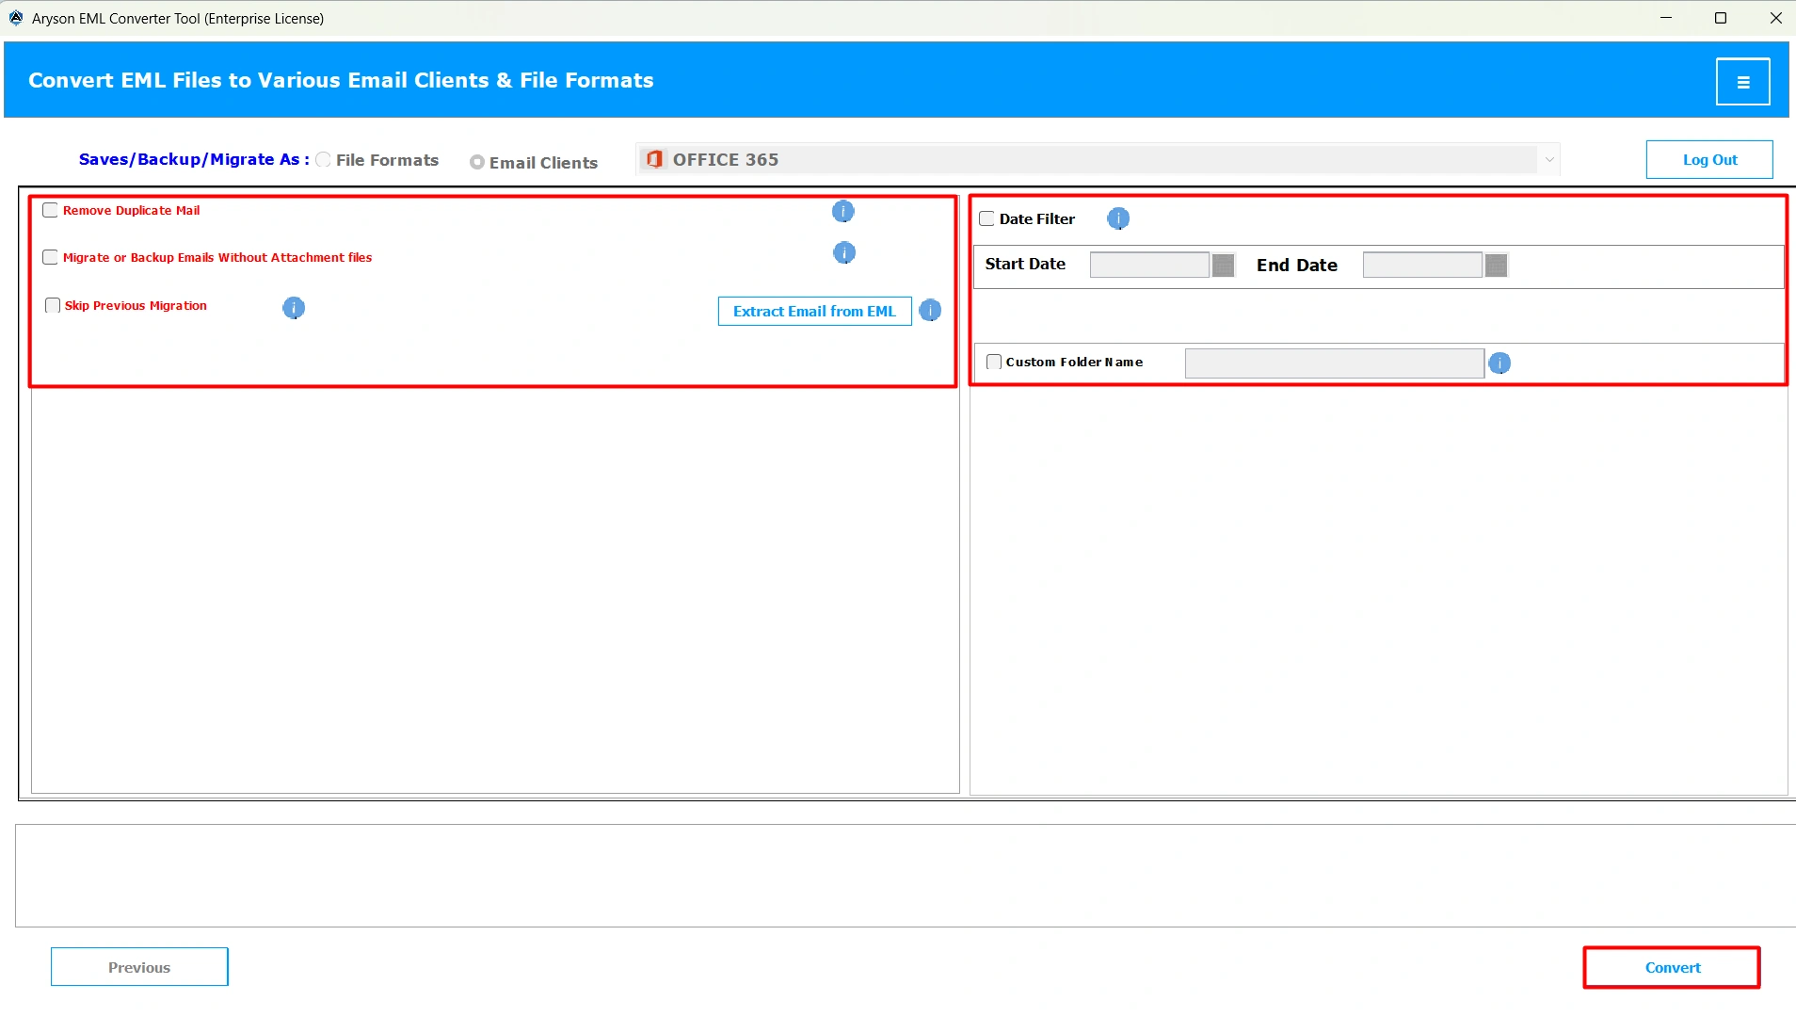Click info icon beside Remove Duplicate Mail

pyautogui.click(x=843, y=211)
